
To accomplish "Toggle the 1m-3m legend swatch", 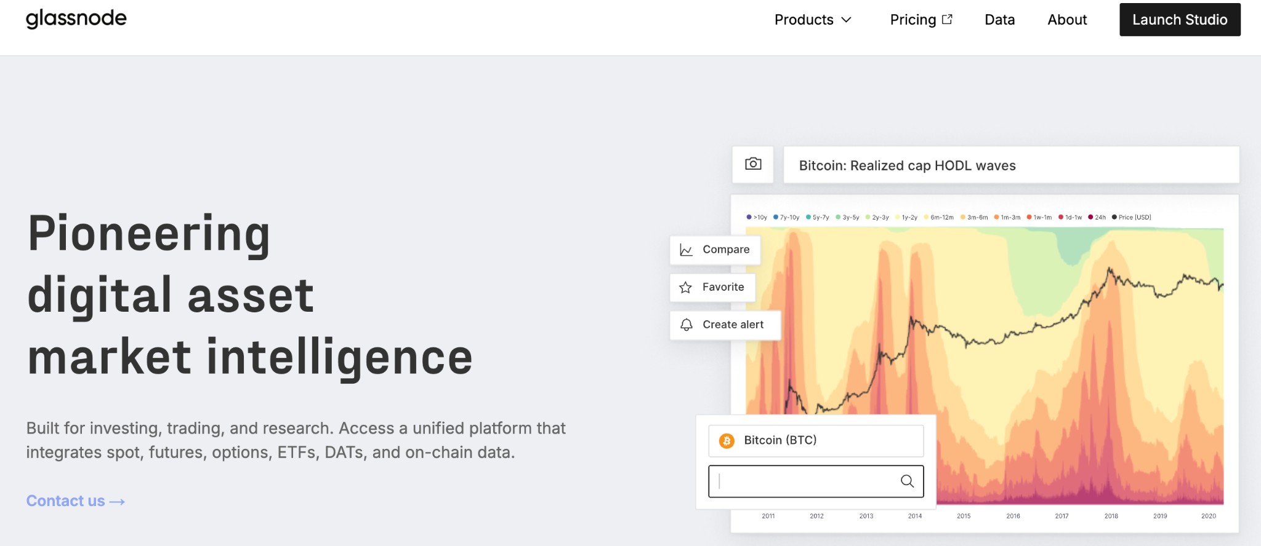I will point(996,217).
